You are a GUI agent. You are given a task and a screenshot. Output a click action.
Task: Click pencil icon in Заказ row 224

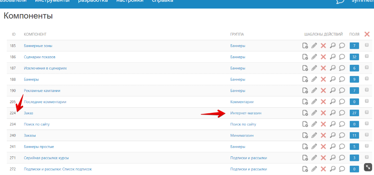coord(314,113)
